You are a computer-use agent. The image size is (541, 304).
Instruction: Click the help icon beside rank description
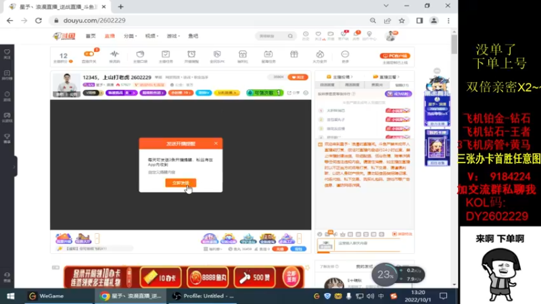tap(354, 94)
